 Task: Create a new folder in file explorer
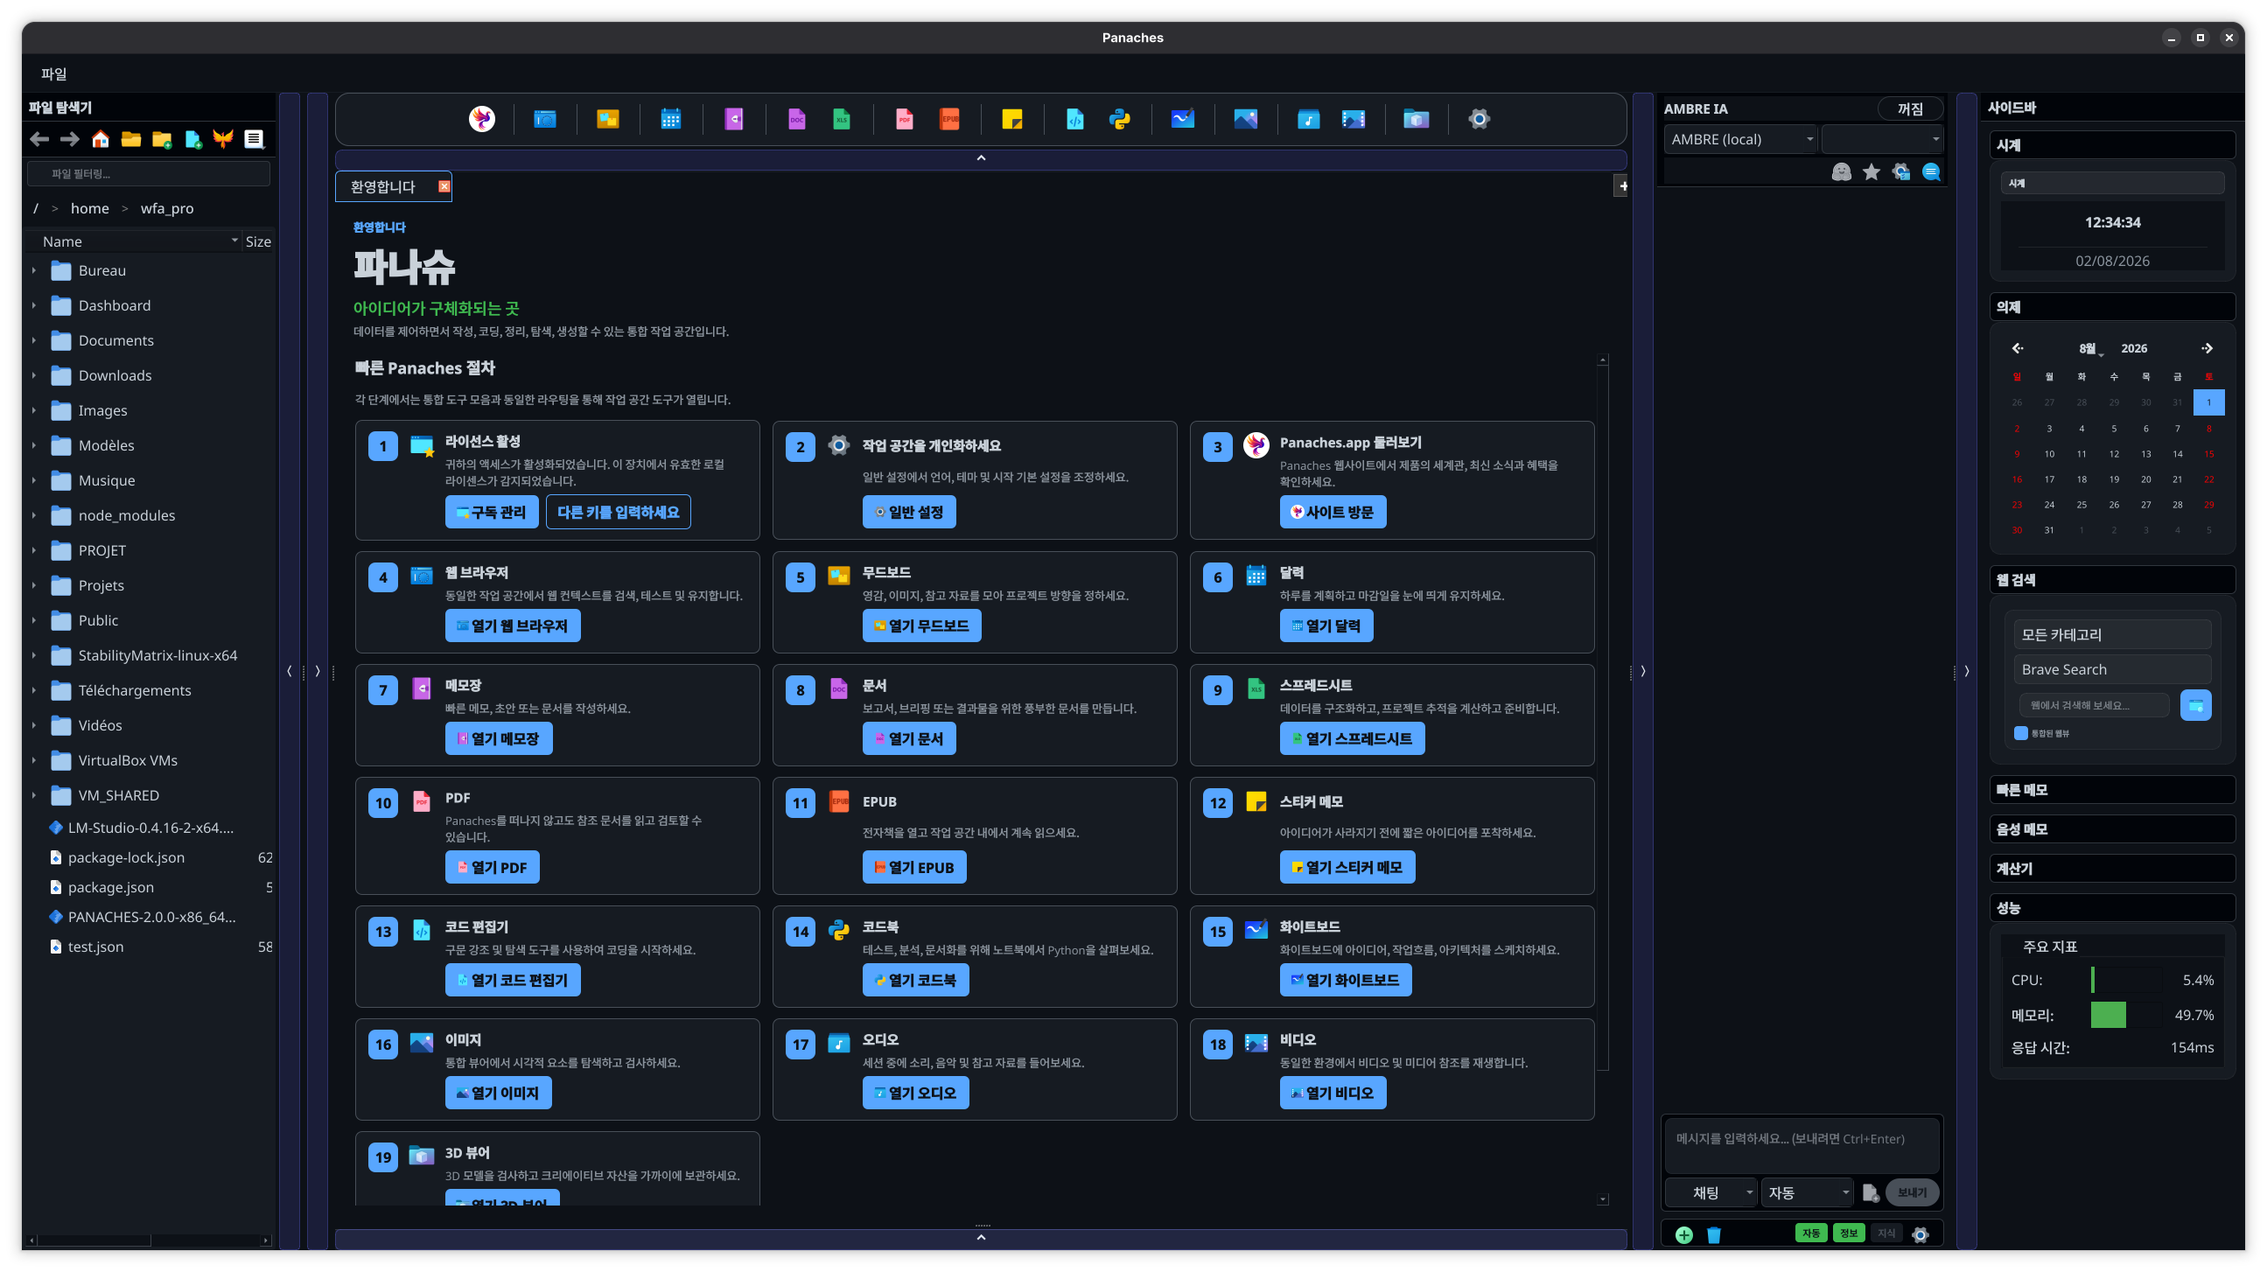coord(162,139)
